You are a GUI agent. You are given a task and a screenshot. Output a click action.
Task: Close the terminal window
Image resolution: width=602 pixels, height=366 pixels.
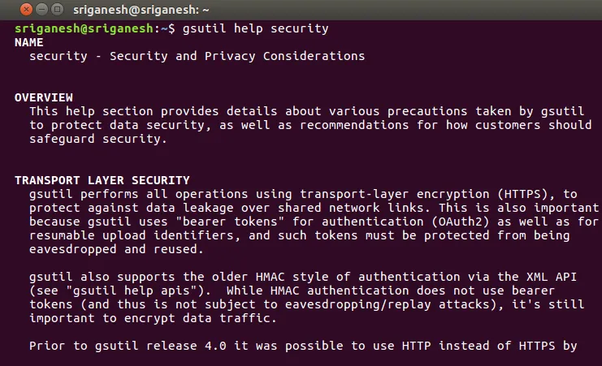point(11,9)
